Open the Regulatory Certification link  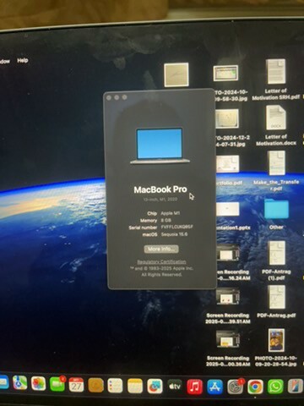(x=161, y=262)
